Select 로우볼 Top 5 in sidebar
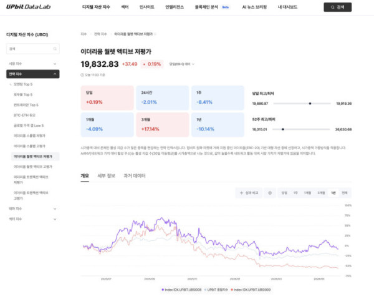 tap(23, 94)
